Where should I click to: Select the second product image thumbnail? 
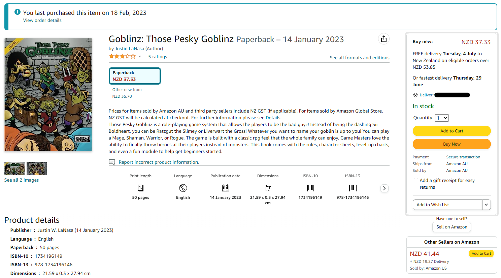click(36, 168)
